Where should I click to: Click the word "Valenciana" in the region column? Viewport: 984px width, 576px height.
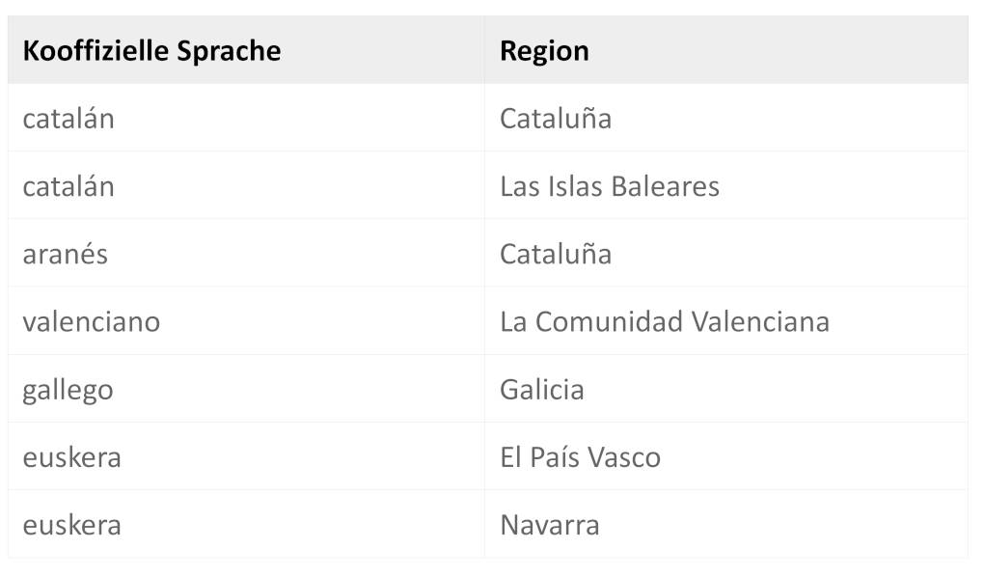[761, 321]
